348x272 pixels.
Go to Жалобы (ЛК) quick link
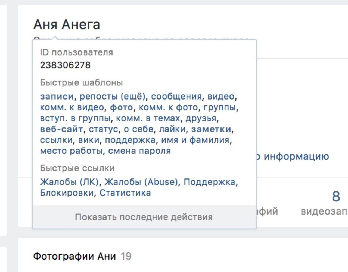point(69,182)
